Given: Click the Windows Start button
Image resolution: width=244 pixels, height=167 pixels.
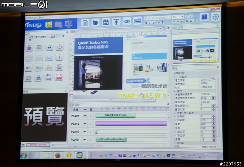Looking at the screenshot, I should coord(24,156).
